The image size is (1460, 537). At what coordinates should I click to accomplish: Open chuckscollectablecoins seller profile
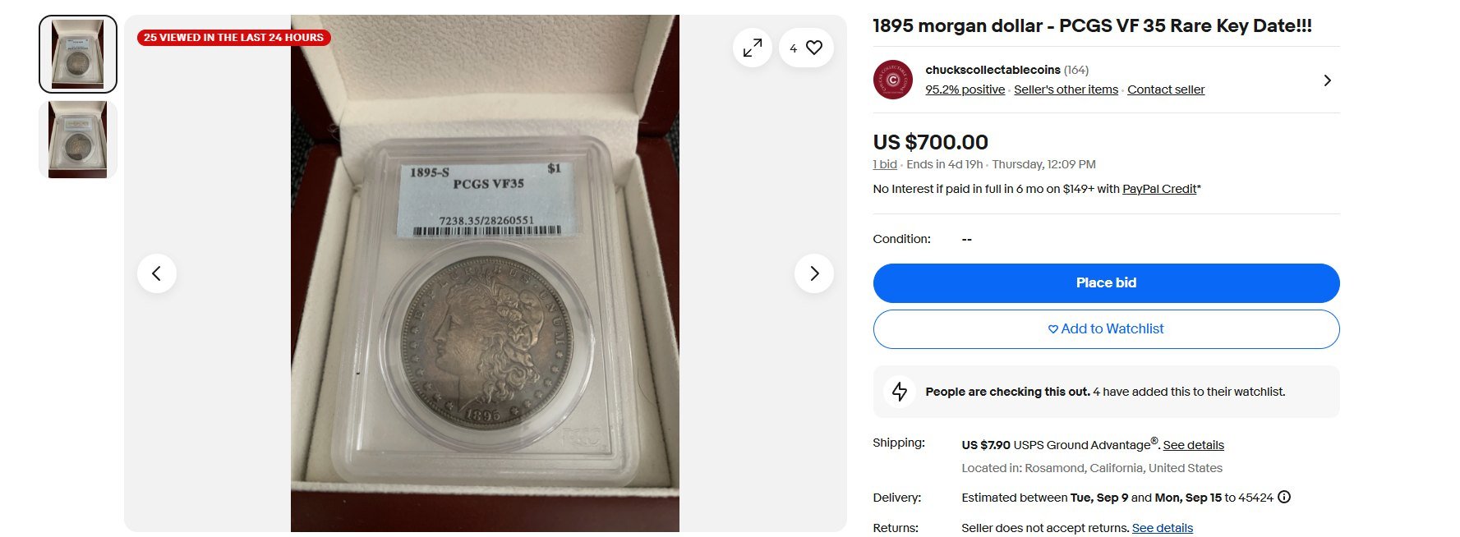tap(993, 70)
